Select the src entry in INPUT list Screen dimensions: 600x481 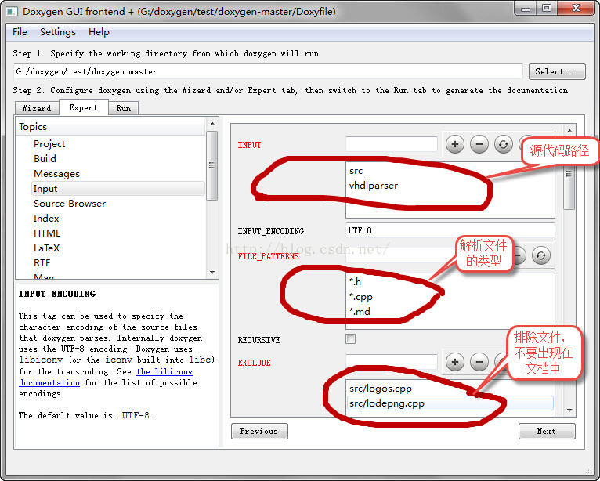click(x=356, y=171)
